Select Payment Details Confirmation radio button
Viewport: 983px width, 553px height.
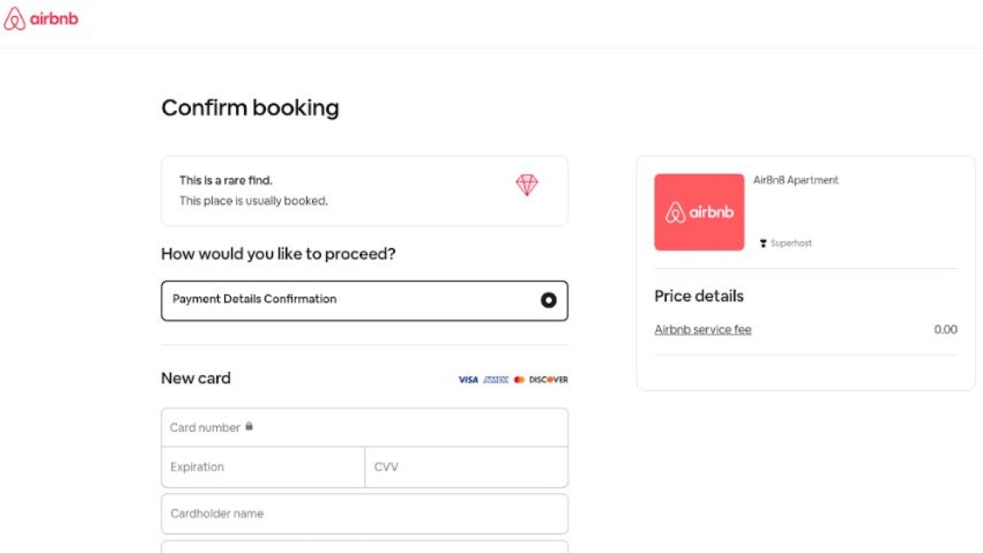pos(549,301)
